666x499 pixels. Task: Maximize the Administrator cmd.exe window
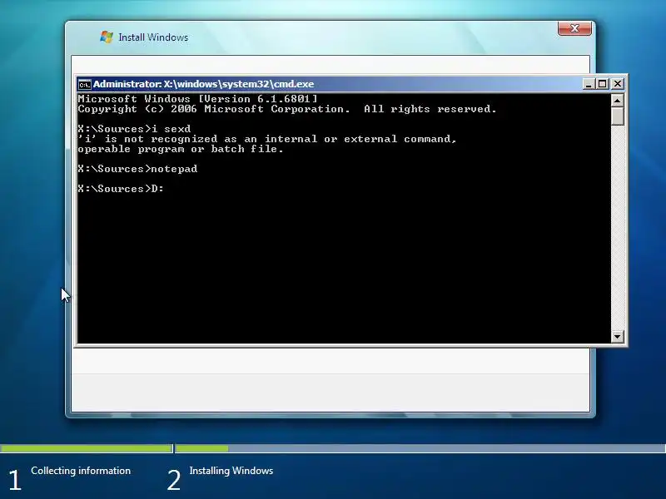pos(602,84)
